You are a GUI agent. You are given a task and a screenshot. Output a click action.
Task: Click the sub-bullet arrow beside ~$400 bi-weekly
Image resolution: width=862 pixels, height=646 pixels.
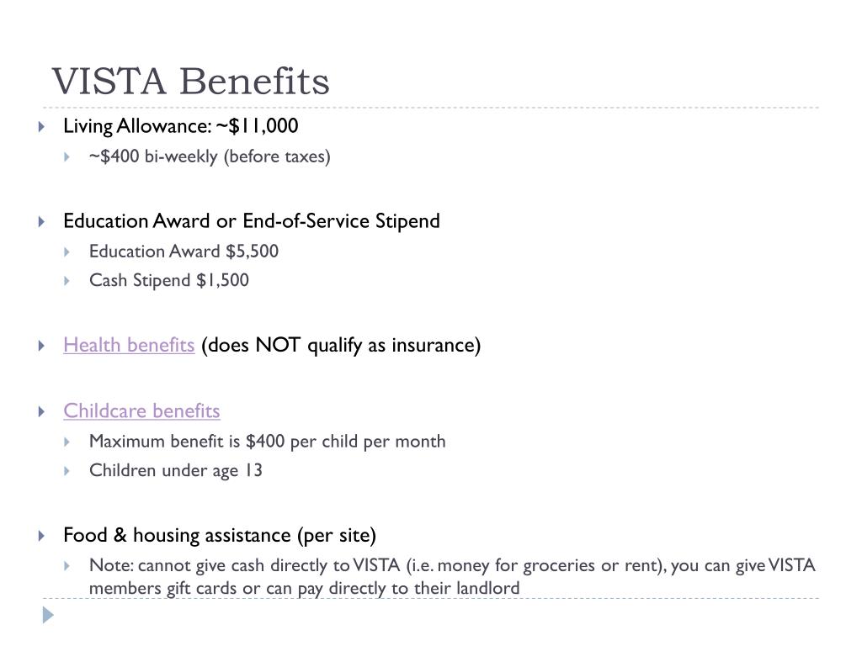click(x=67, y=157)
